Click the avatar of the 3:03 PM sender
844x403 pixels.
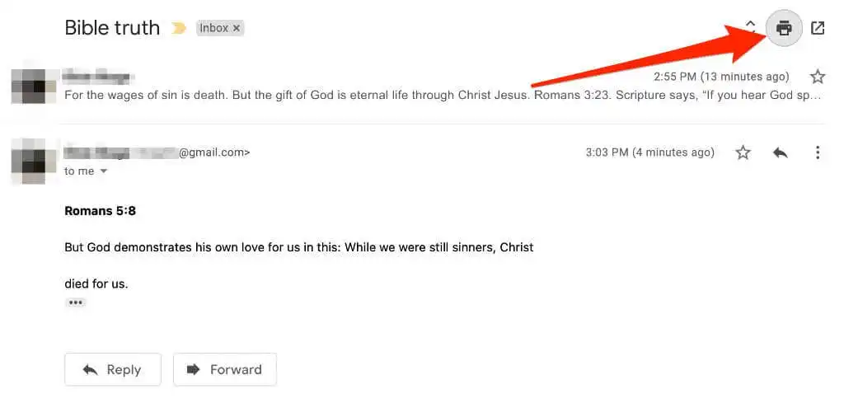(34, 161)
